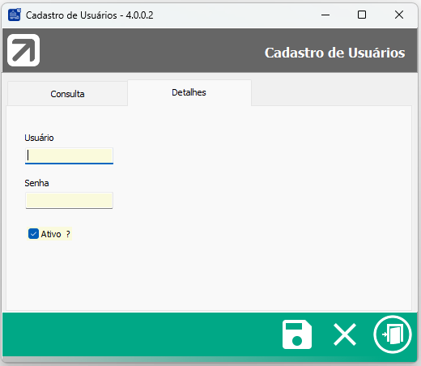Click into the Senha password field
Image resolution: width=421 pixels, height=366 pixels.
point(69,200)
